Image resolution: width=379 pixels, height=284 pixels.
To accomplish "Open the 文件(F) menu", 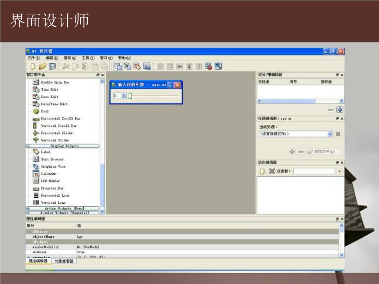I will pyautogui.click(x=34, y=58).
